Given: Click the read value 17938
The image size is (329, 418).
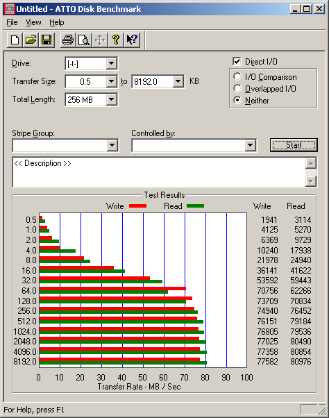Looking at the screenshot, I should click(301, 251).
